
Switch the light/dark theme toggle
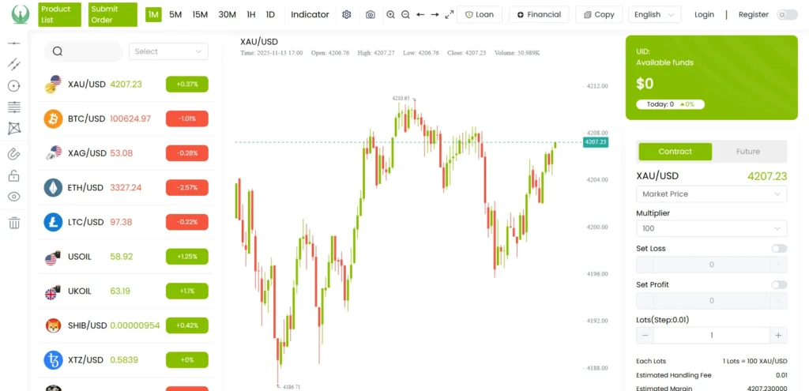click(787, 15)
